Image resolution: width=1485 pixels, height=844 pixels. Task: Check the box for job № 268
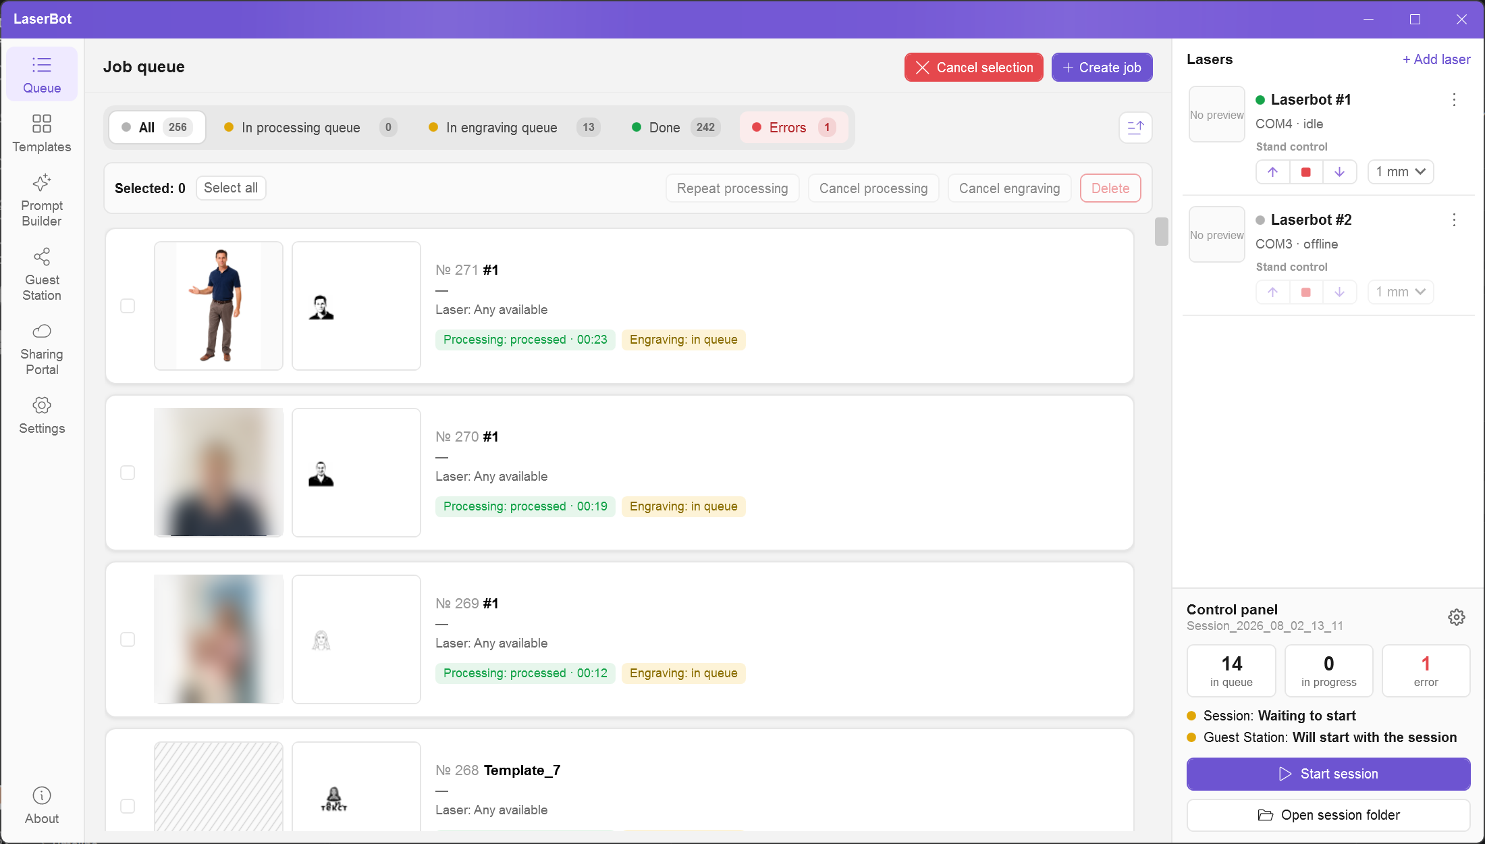point(128,806)
